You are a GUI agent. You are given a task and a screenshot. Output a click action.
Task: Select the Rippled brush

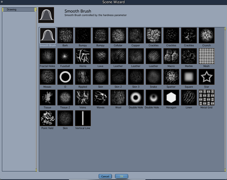(83, 77)
